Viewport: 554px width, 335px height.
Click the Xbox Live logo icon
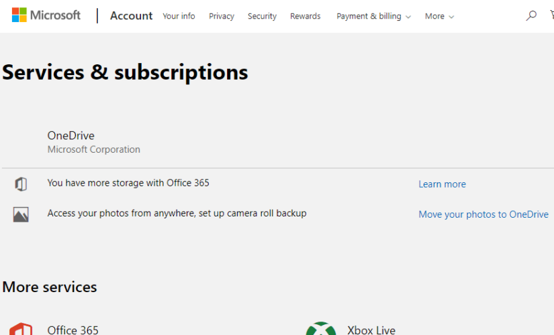pos(321,329)
